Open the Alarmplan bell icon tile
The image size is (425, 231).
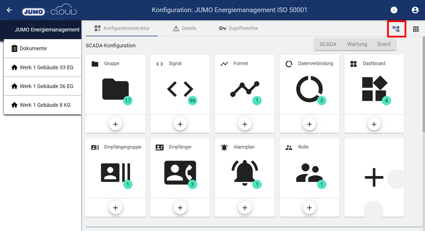coord(245,172)
